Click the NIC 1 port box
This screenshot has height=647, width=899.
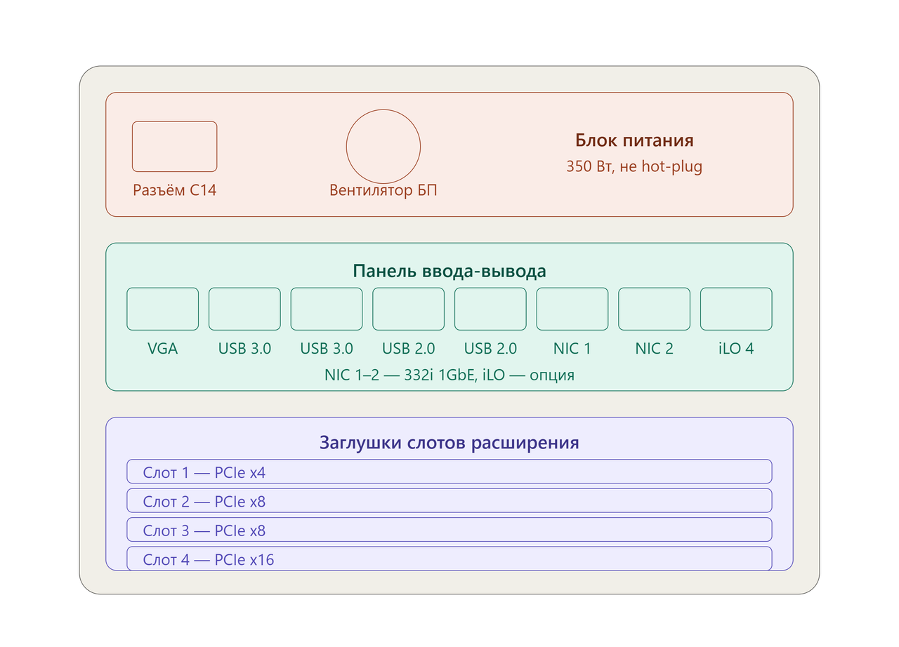572,309
